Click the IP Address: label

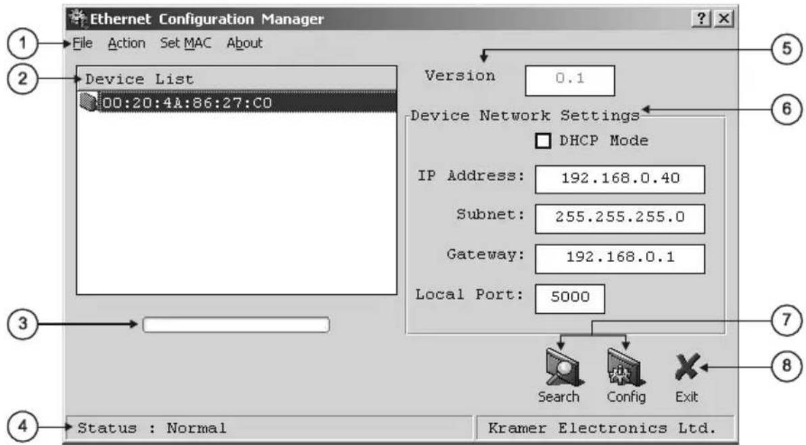(471, 176)
